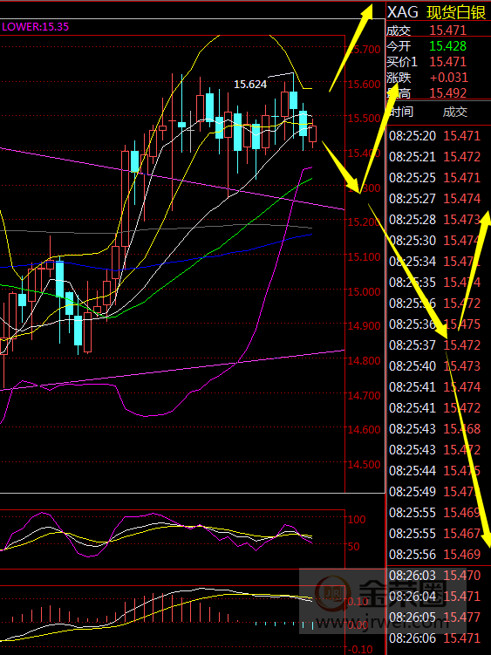Click the 时间 column header
This screenshot has width=491, height=655.
(x=401, y=112)
